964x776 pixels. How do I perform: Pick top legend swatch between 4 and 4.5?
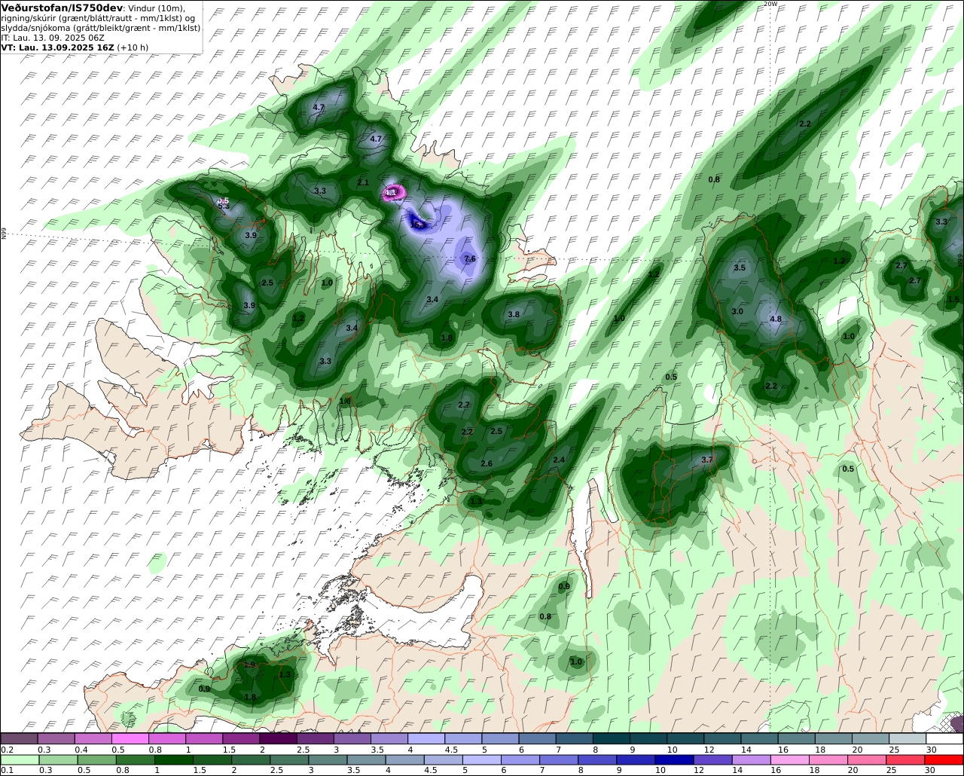click(x=426, y=738)
